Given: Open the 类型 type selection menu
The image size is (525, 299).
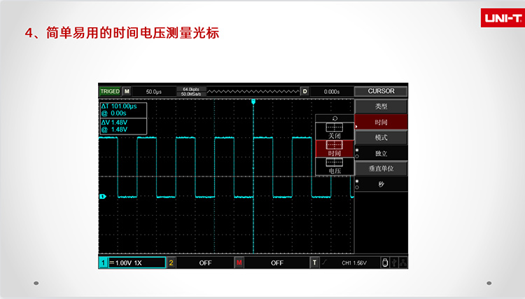Looking at the screenshot, I should pyautogui.click(x=381, y=106).
